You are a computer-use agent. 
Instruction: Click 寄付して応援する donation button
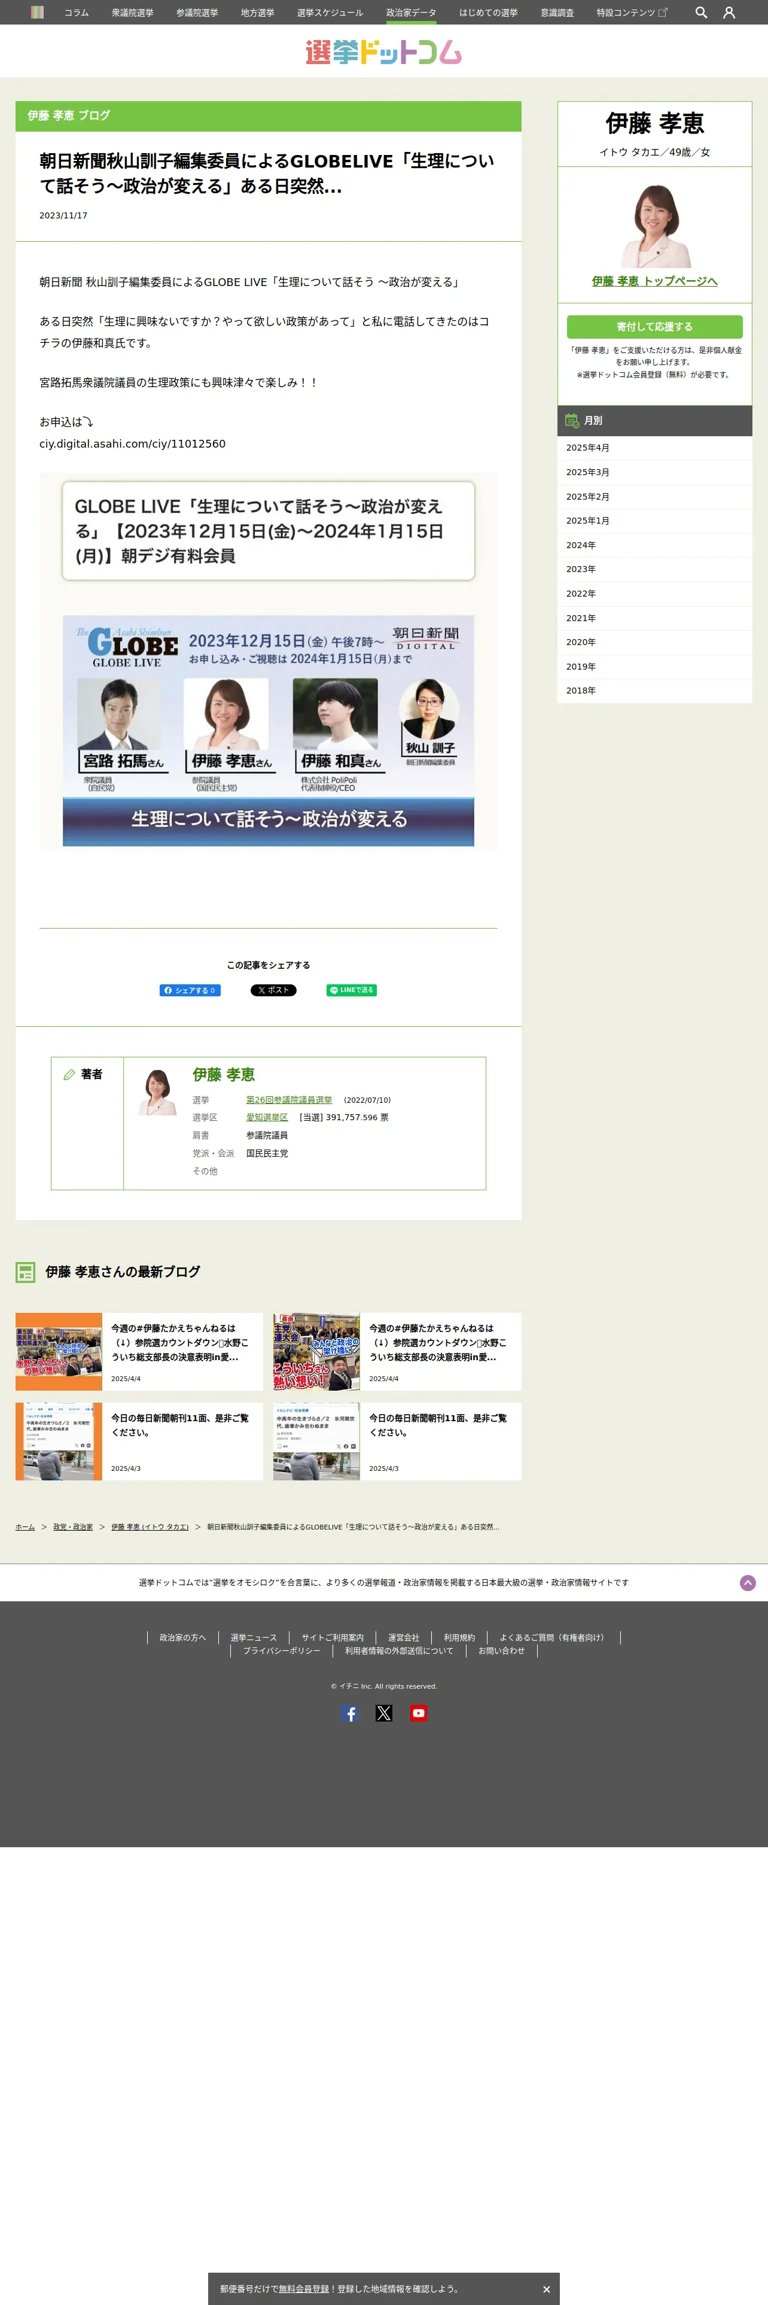654,327
